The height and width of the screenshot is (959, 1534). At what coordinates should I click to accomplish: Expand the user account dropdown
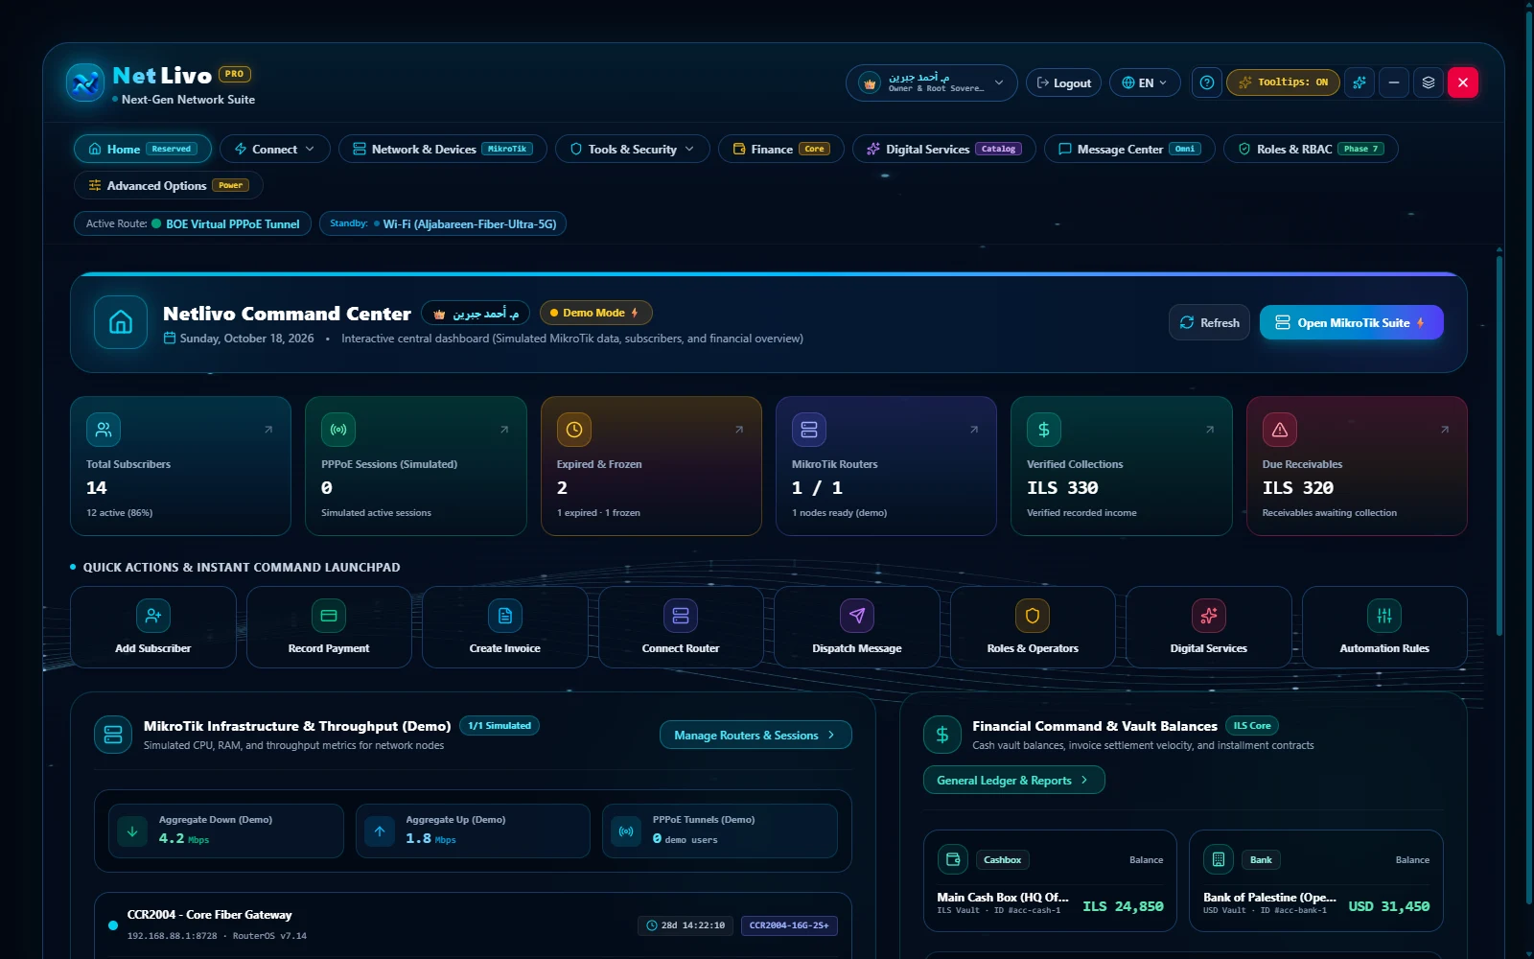point(931,82)
